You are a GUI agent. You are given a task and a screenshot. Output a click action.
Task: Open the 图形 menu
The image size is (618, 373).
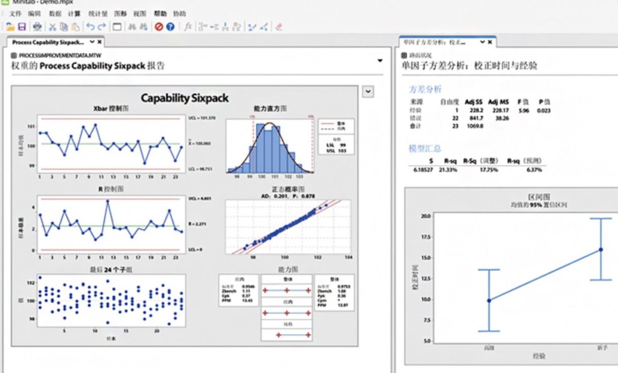121,13
